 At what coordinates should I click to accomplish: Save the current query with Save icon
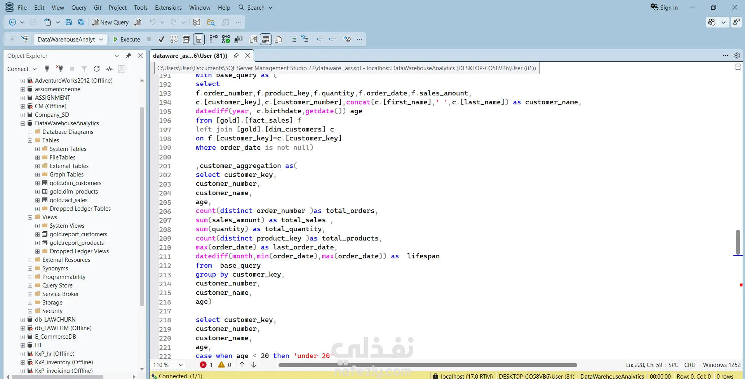tap(69, 22)
